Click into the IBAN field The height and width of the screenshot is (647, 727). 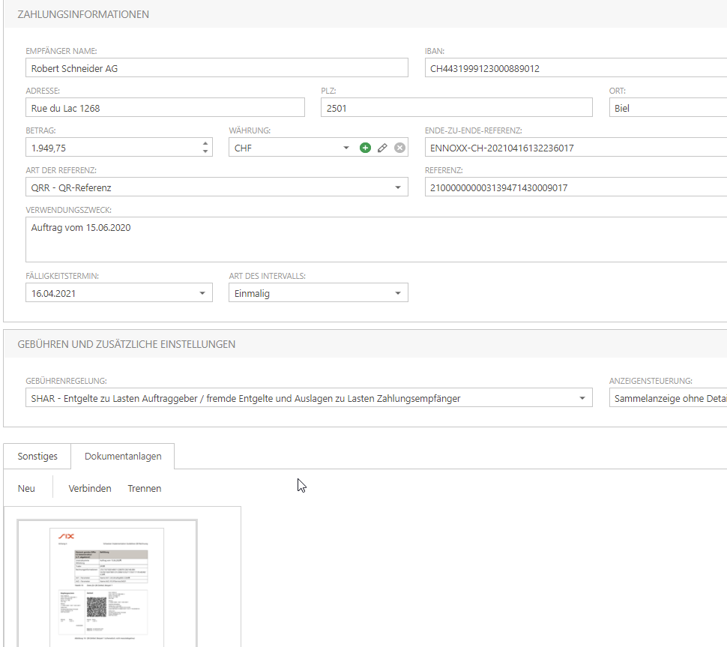point(575,68)
